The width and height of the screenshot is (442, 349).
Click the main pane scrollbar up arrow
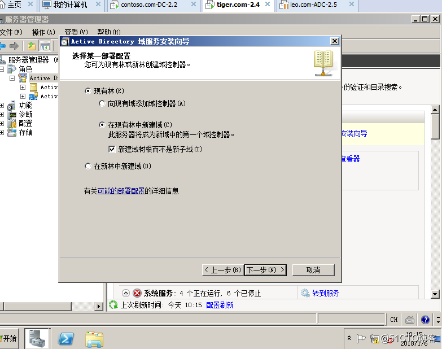click(x=435, y=110)
